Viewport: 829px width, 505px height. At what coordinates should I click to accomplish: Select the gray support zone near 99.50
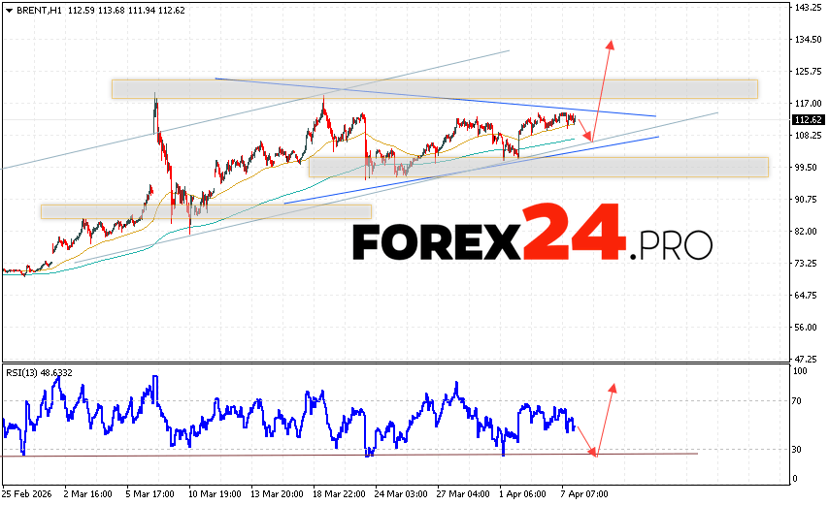pos(538,167)
